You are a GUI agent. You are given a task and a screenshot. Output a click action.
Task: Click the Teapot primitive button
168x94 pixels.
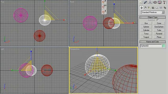coord(146,37)
